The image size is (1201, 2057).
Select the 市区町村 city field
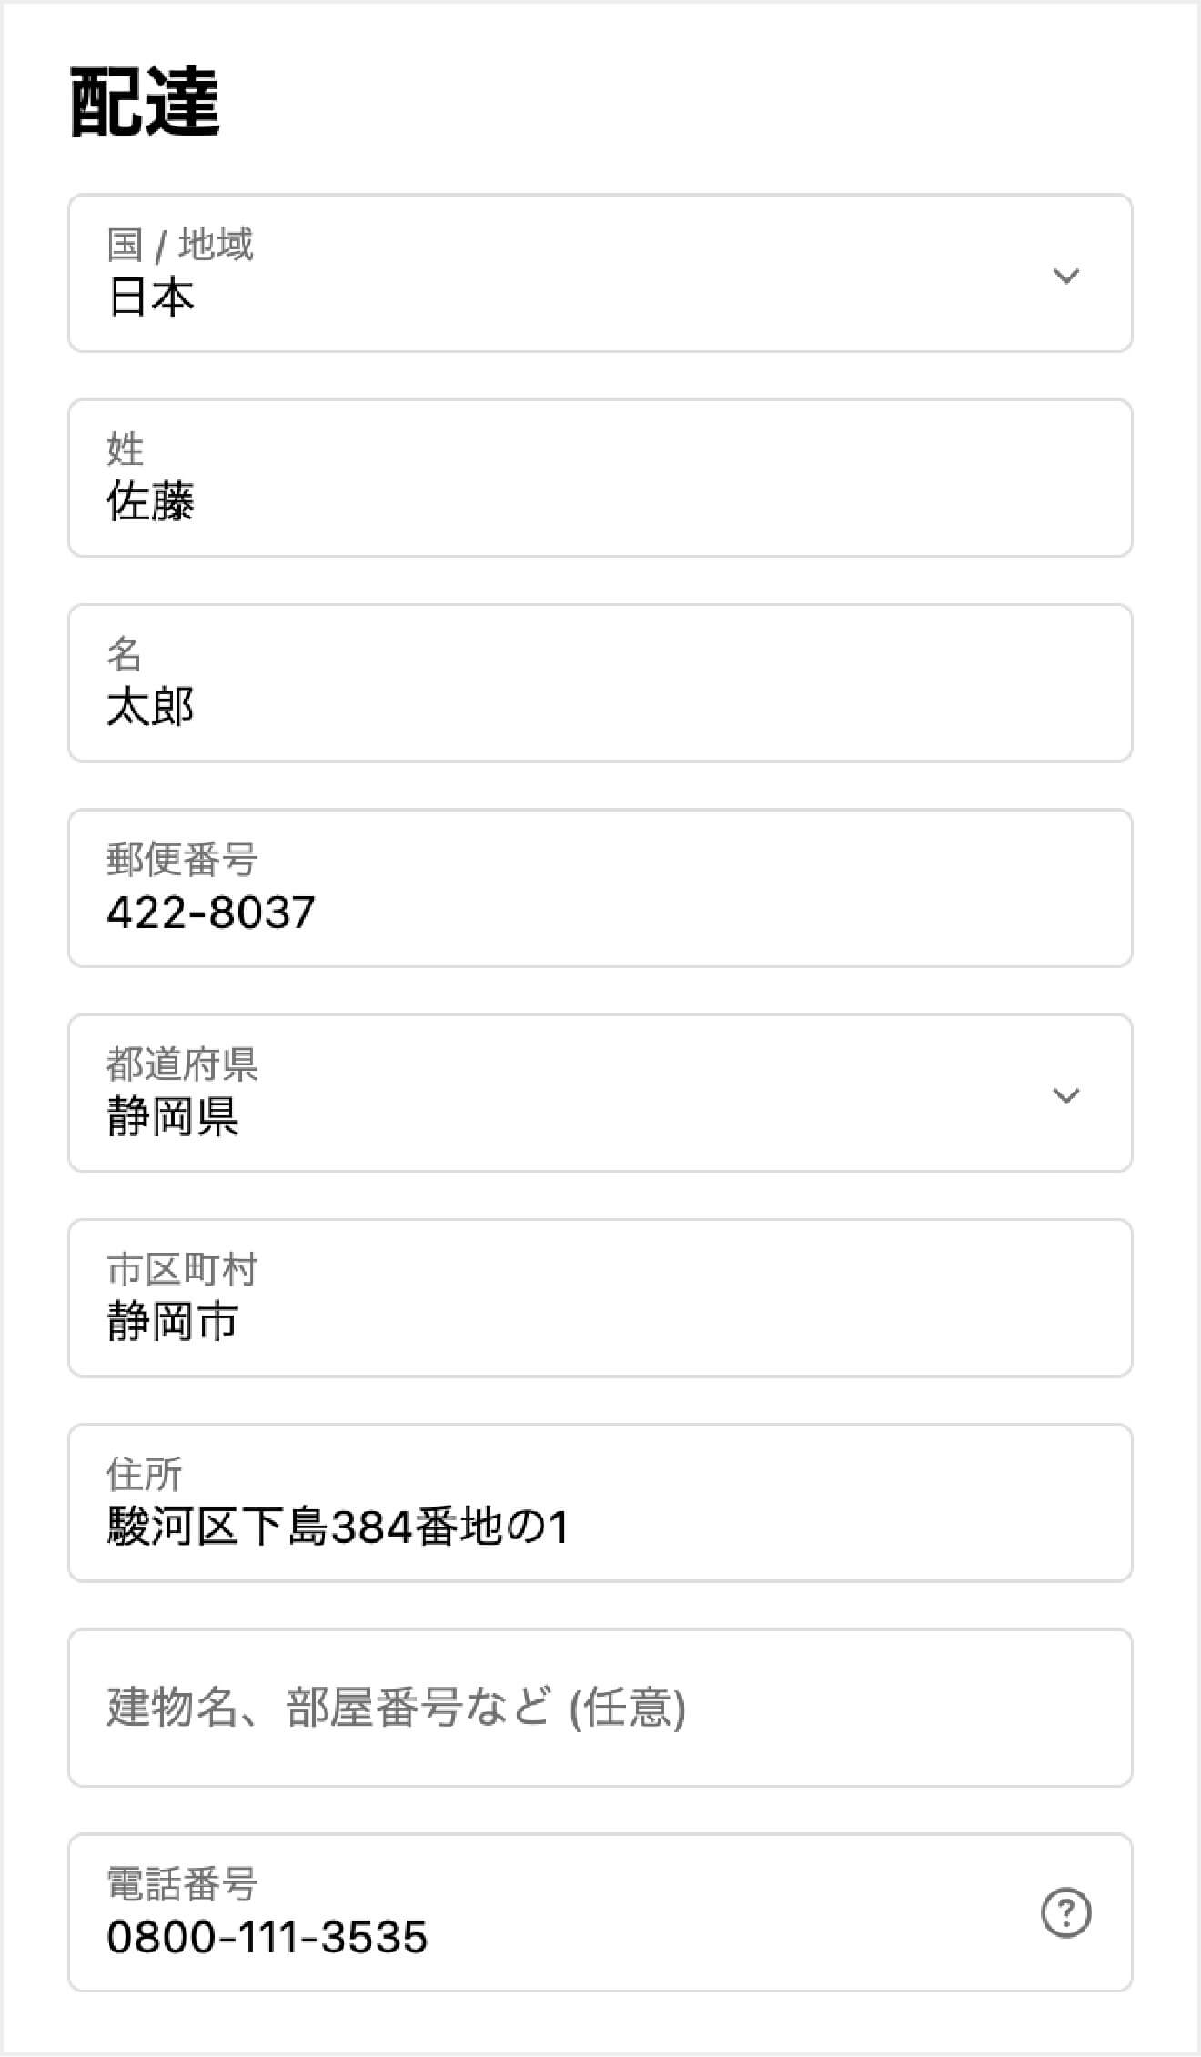point(600,1298)
